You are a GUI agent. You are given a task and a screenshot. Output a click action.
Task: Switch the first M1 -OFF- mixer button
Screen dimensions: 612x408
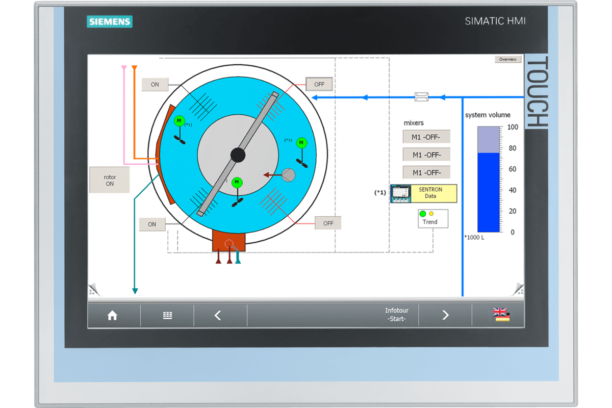coord(427,137)
